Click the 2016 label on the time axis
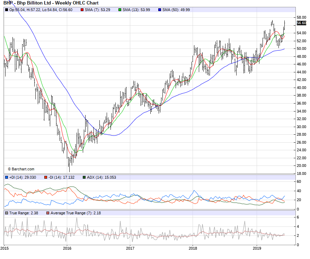The width and height of the screenshot is (310, 259). (67, 248)
